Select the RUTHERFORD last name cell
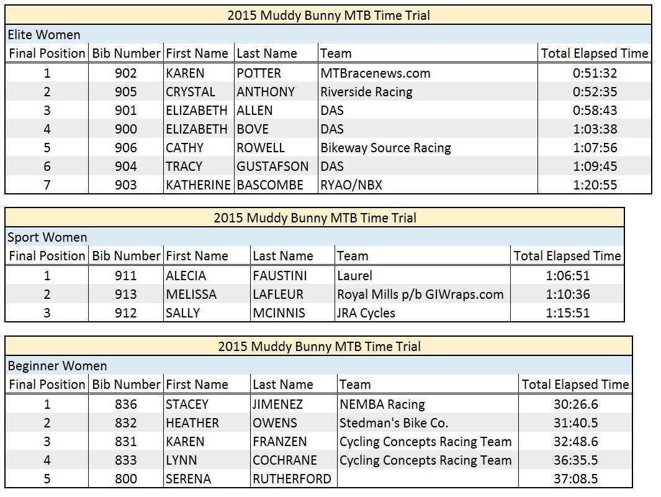Image resolution: width=661 pixels, height=497 pixels. click(x=292, y=479)
